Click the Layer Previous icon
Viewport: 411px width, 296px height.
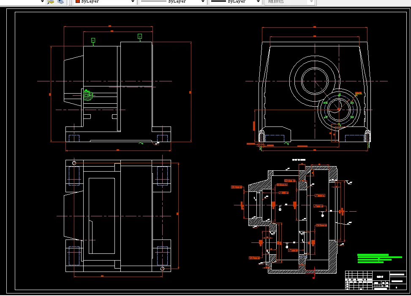click(x=60, y=2)
